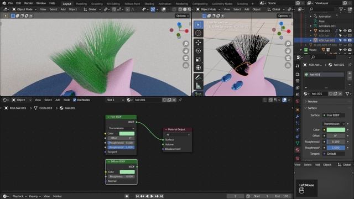Hide KGK.hair.001 in viewport via eye icon
354x199 pixels.
(345, 40)
